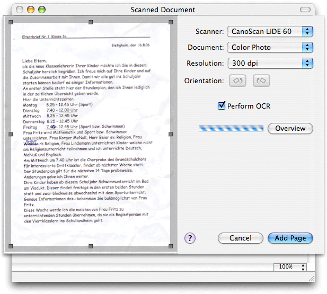Click the Add Page button
327x294 pixels.
click(x=290, y=238)
